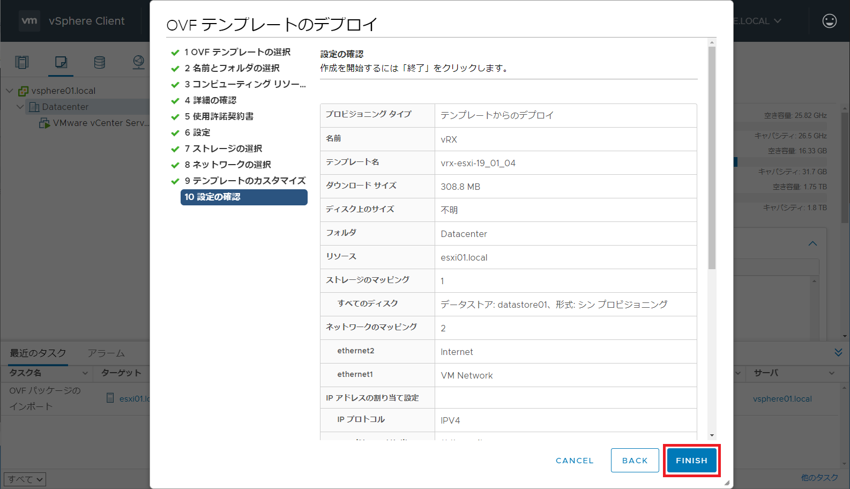Viewport: 850px width, 489px height.
Task: Go to step 5 使用許諾契約書
Action: click(219, 116)
